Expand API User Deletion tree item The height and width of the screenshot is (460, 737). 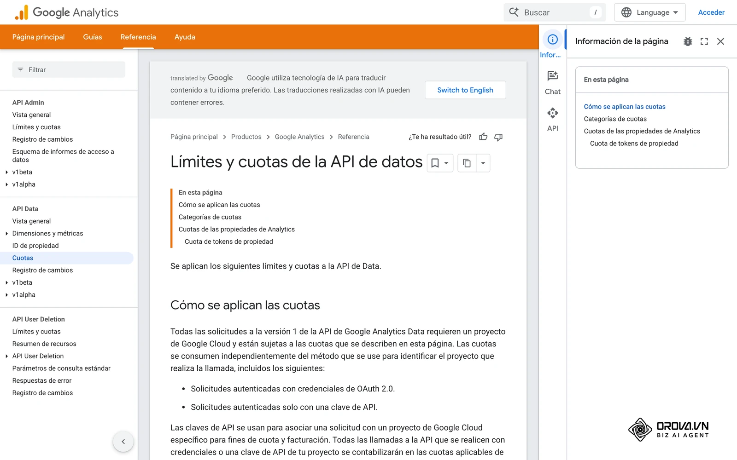tap(7, 356)
